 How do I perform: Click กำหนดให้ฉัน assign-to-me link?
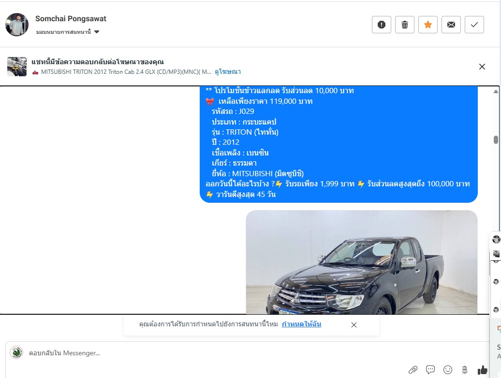coord(301,324)
